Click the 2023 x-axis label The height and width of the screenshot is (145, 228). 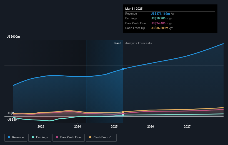click(41, 127)
